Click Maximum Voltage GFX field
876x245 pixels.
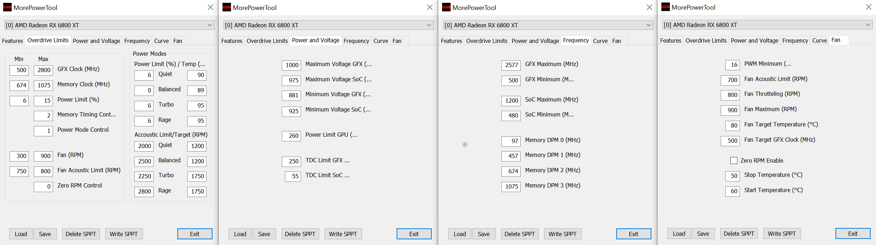tap(291, 65)
